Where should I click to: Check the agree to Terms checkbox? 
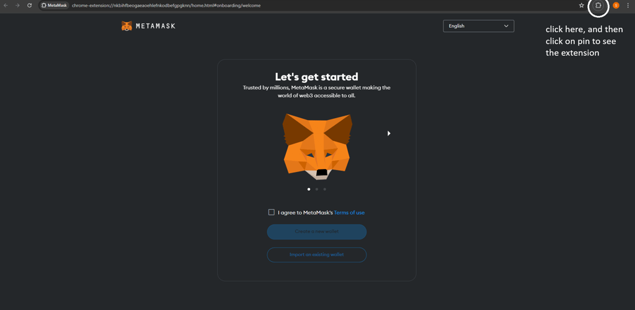272,212
